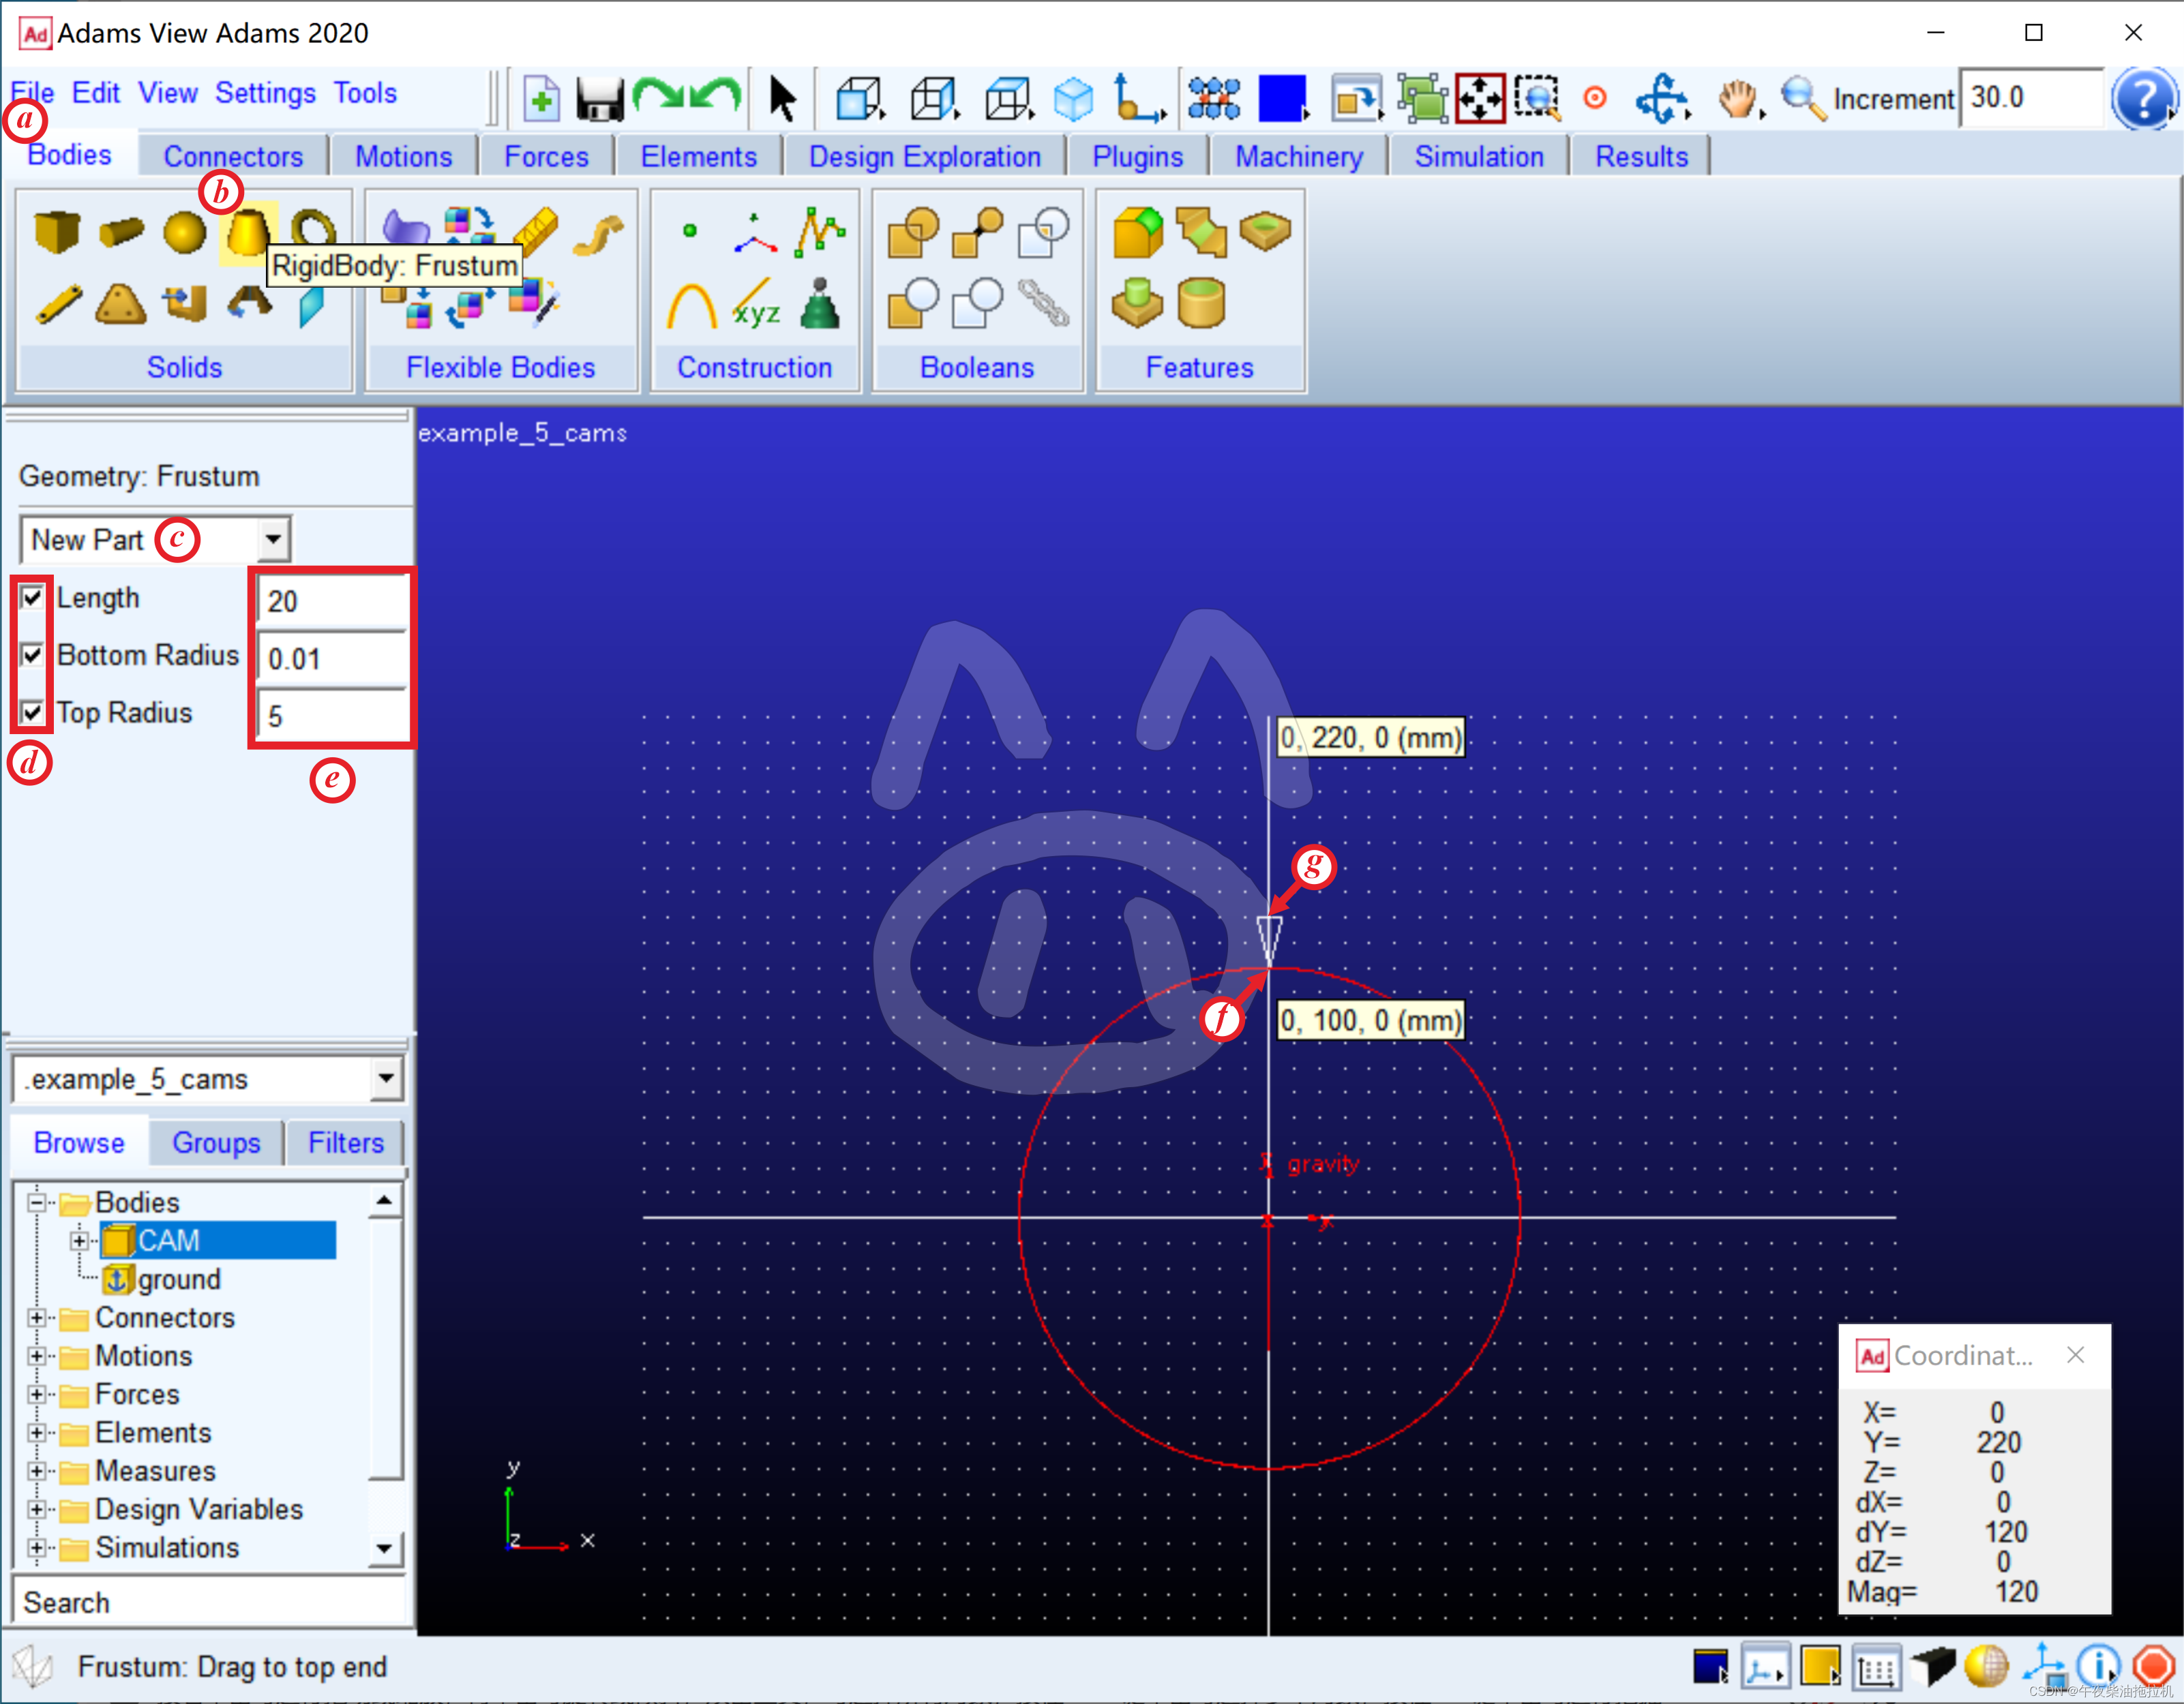Open the .example_5_cams model dropdown
The height and width of the screenshot is (1704, 2184).
pos(385,1080)
